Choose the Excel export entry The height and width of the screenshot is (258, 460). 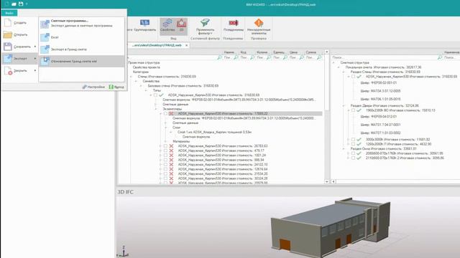click(x=82, y=37)
